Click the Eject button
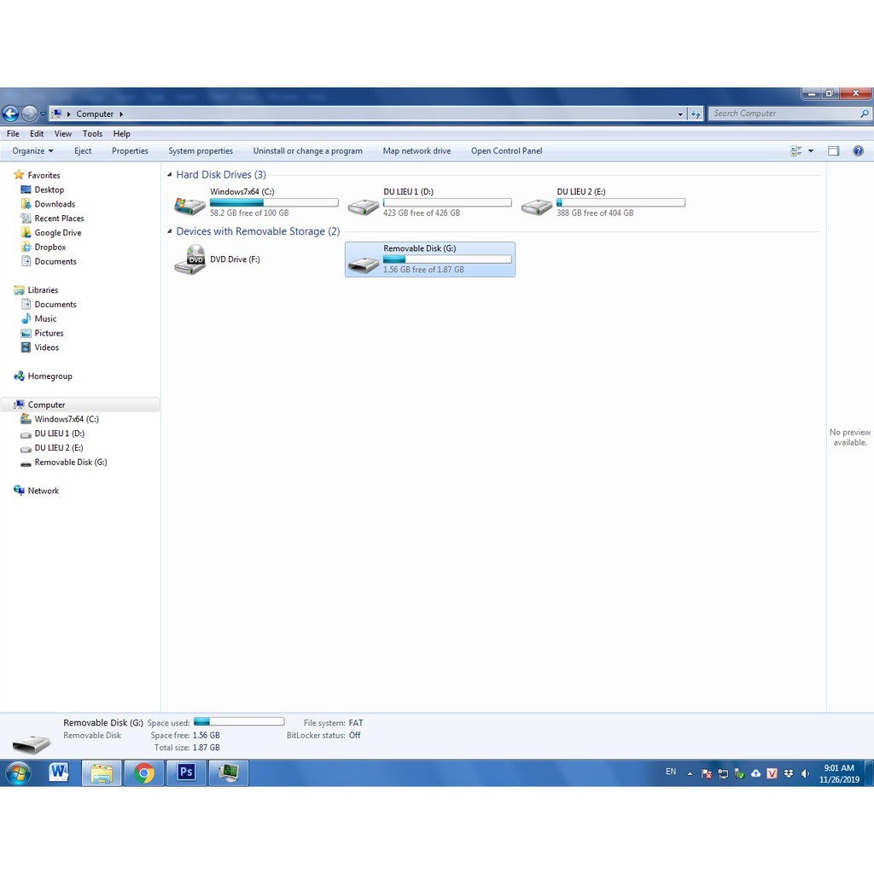 coord(83,151)
